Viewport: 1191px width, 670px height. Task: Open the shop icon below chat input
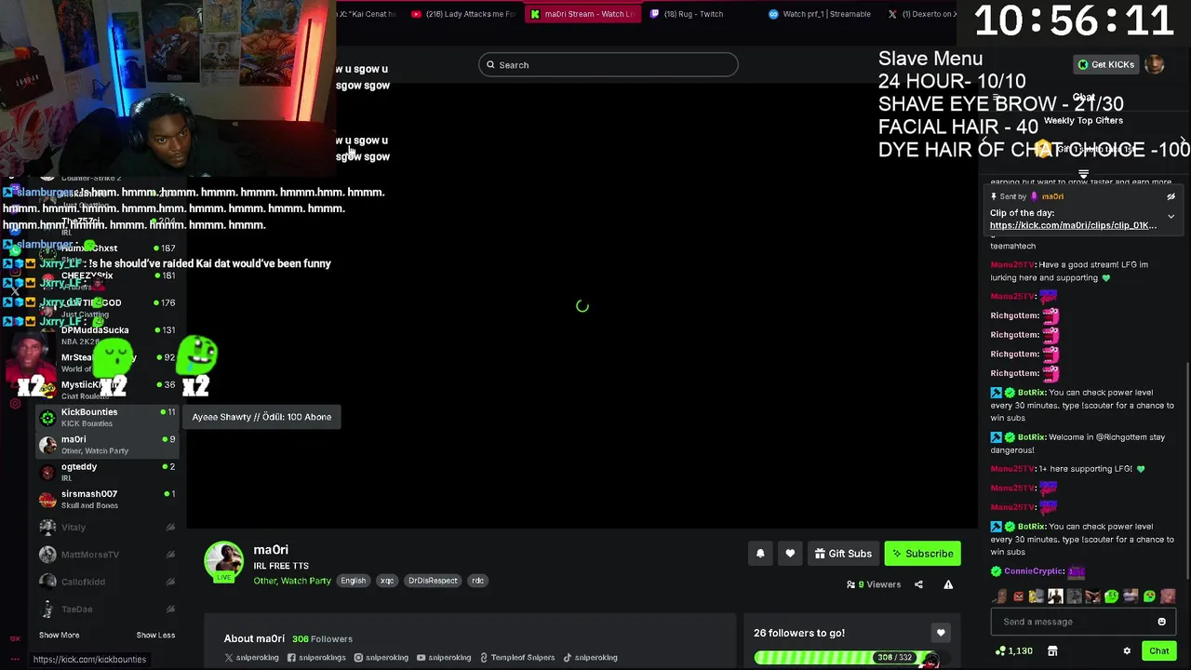click(1052, 651)
